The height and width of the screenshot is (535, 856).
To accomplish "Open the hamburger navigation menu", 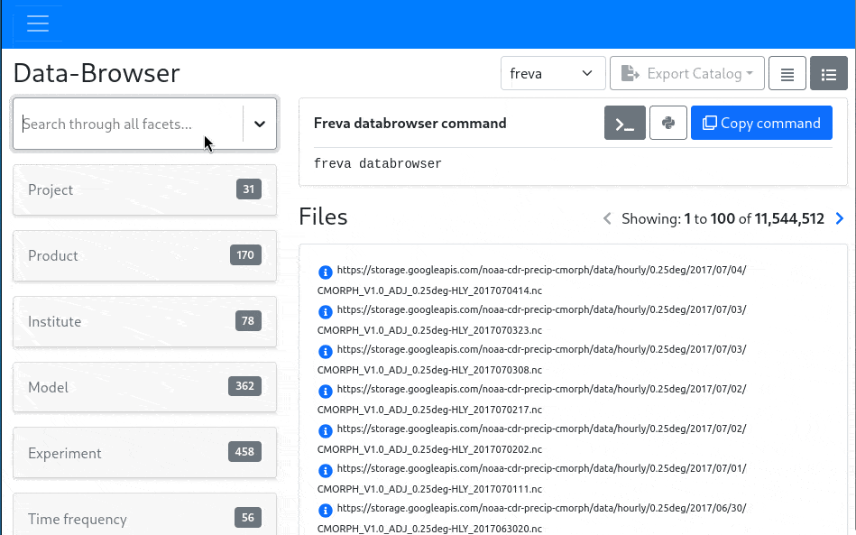I will click(x=38, y=23).
